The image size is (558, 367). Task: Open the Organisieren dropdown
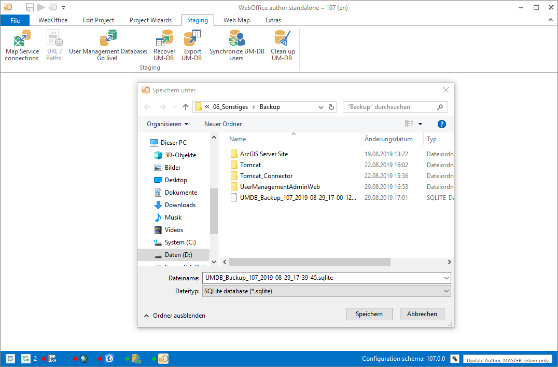[x=166, y=124]
